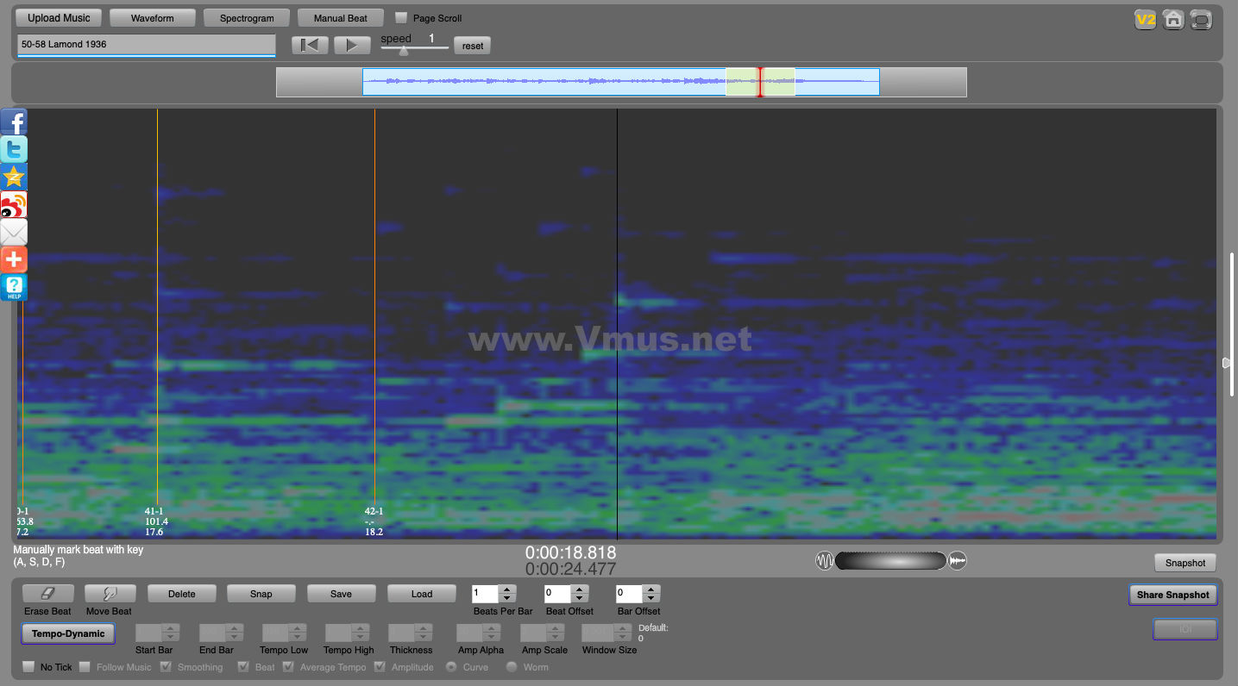Open the Waveform view
The height and width of the screenshot is (686, 1238).
click(153, 18)
